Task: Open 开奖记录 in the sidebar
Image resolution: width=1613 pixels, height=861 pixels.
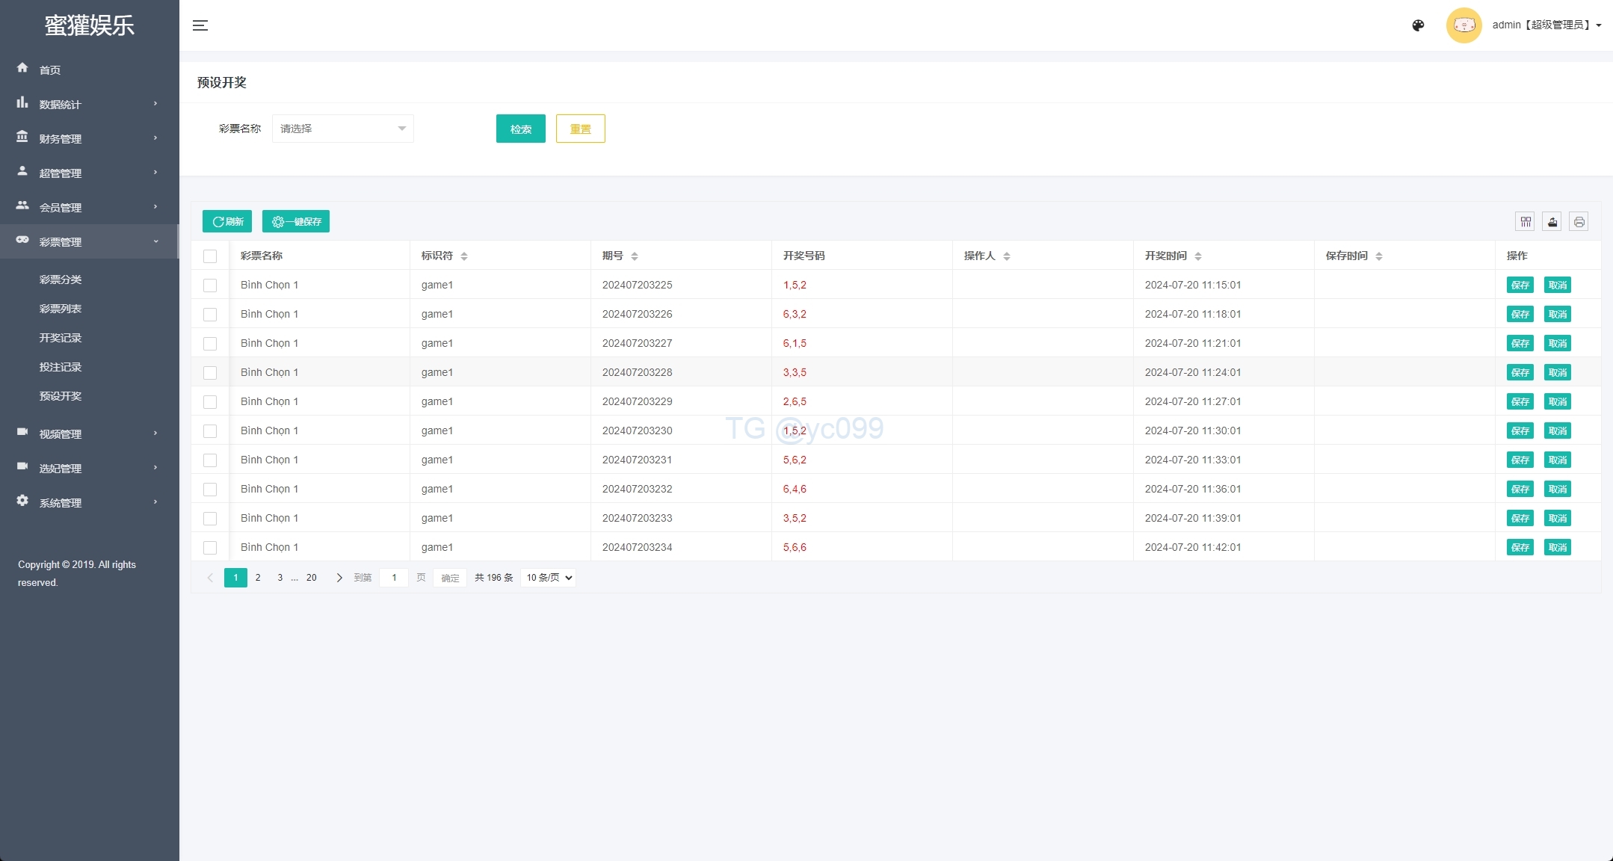Action: (61, 338)
